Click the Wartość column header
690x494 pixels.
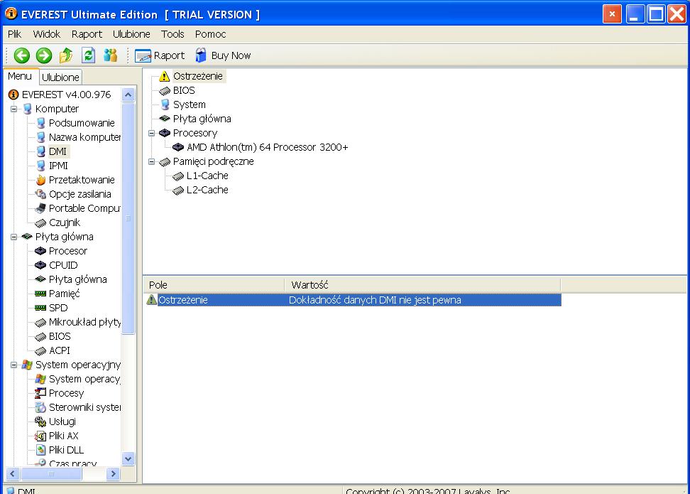[x=422, y=285]
